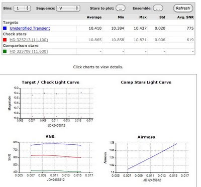Open the Bins stepper dropdown
Viewport: 201px width, 187px height.
click(x=22, y=8)
